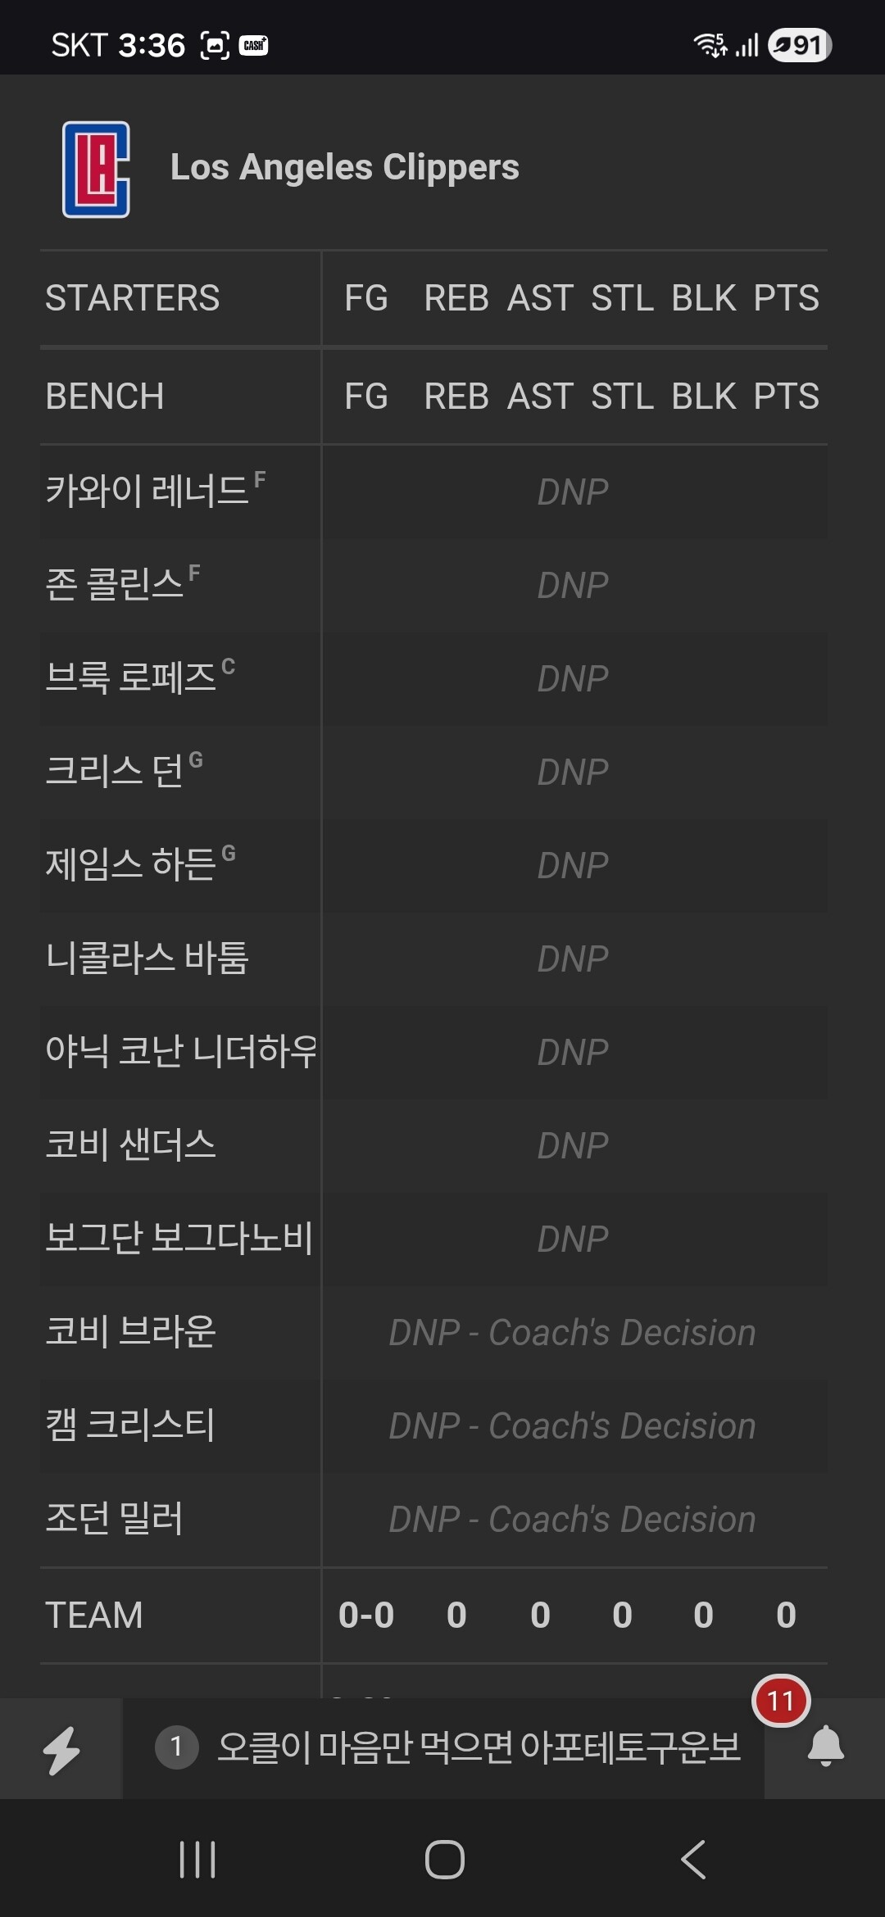Viewport: 885px width, 1917px height.
Task: Open 보그단 보그다노비치 player row
Action: click(179, 1238)
